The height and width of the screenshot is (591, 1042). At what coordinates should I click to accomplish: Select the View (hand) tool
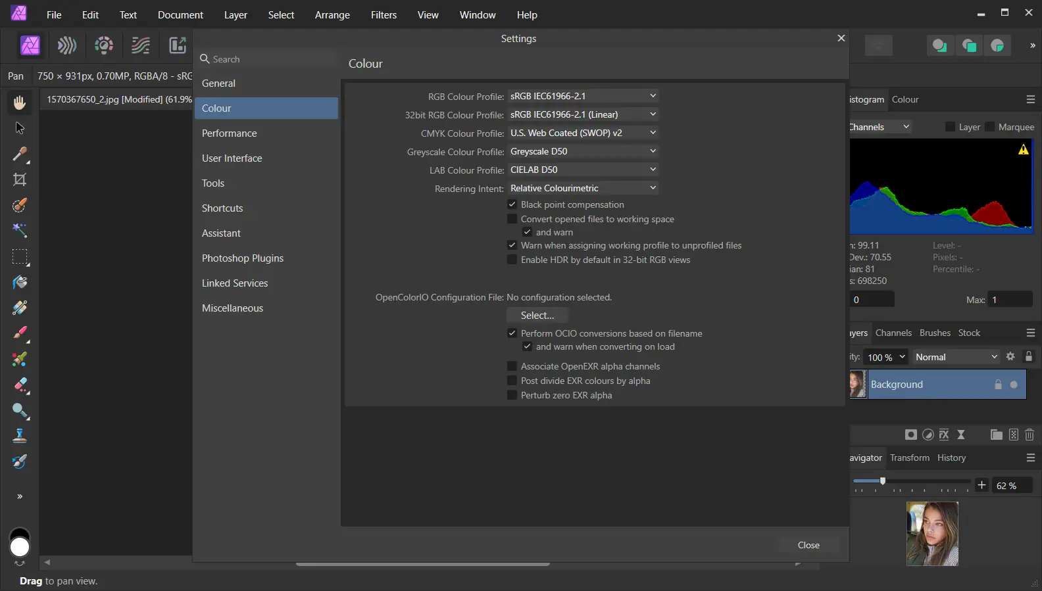(20, 103)
